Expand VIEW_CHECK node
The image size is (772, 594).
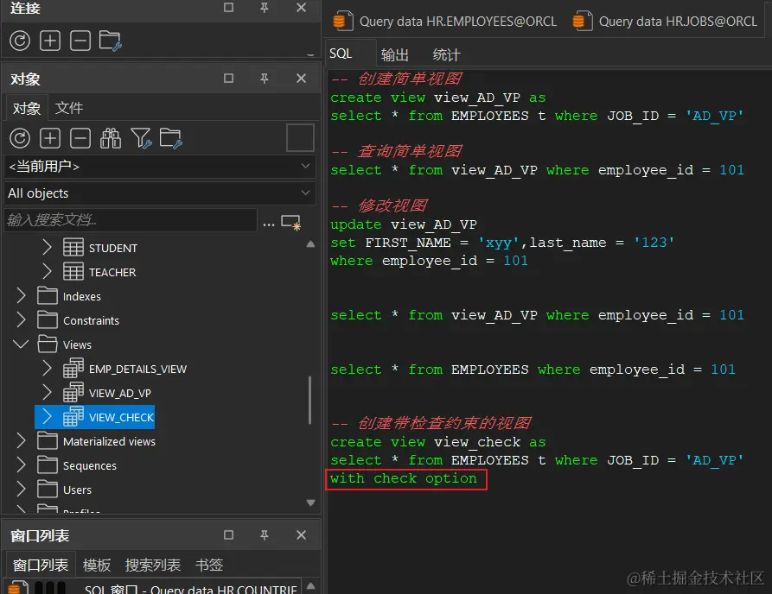(47, 416)
